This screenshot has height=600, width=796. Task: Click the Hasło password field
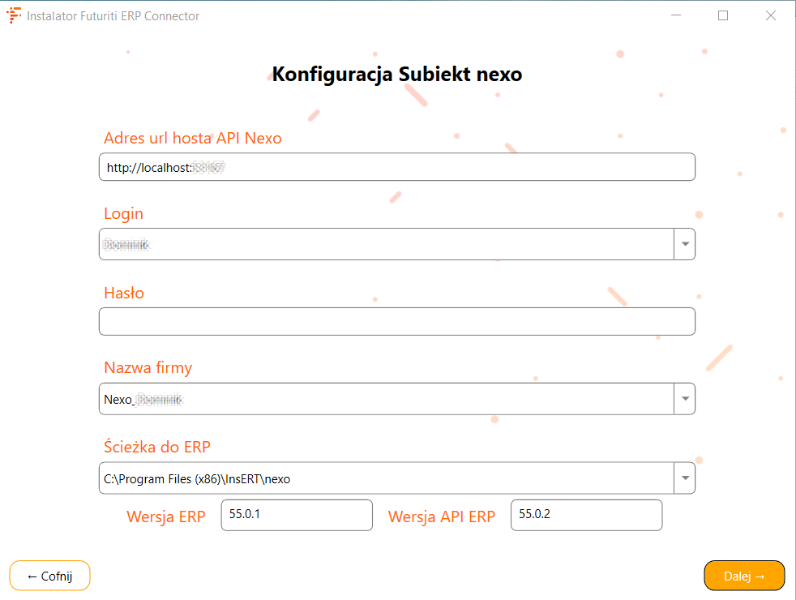point(396,321)
